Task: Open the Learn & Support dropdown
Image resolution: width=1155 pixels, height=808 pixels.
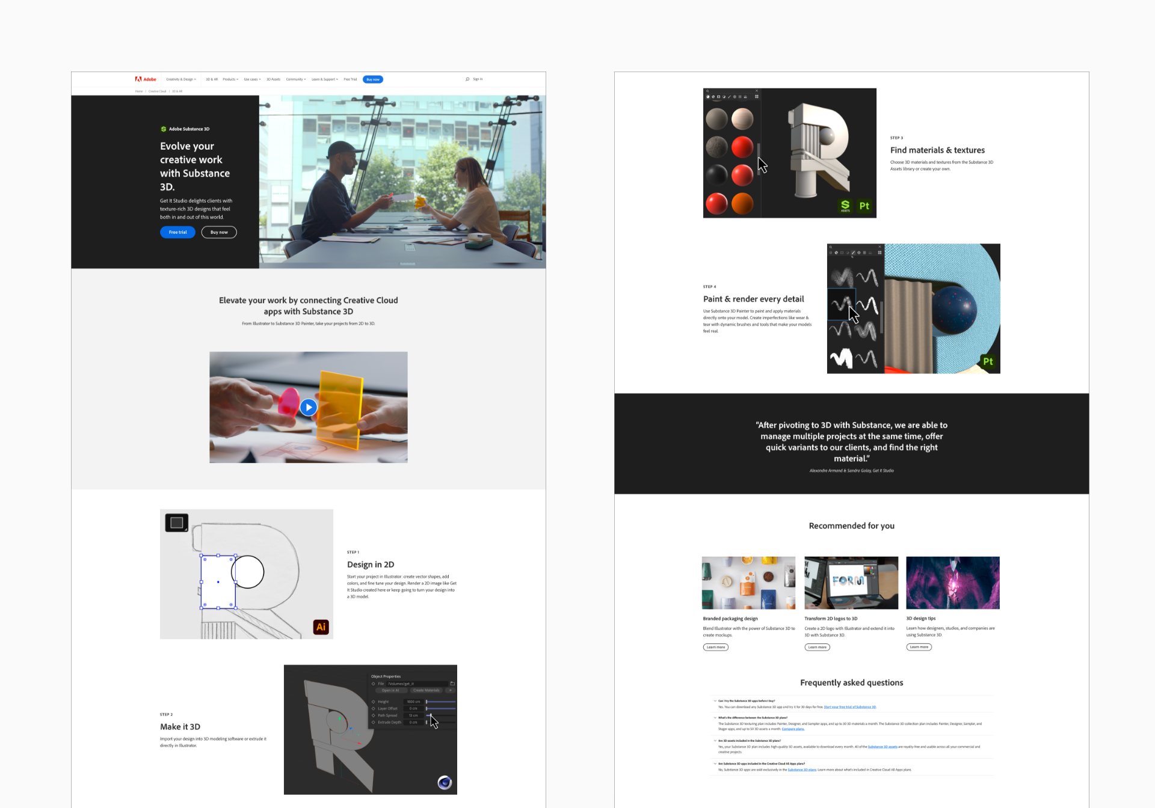Action: (325, 79)
